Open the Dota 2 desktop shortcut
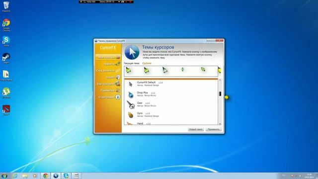Viewport: 318px width, 179px height. click(x=6, y=110)
